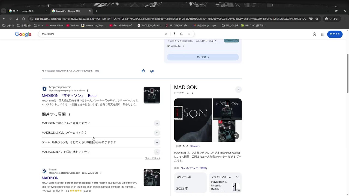The image size is (349, 196).
Task: Open options for the Steam result
Action: 101,173
